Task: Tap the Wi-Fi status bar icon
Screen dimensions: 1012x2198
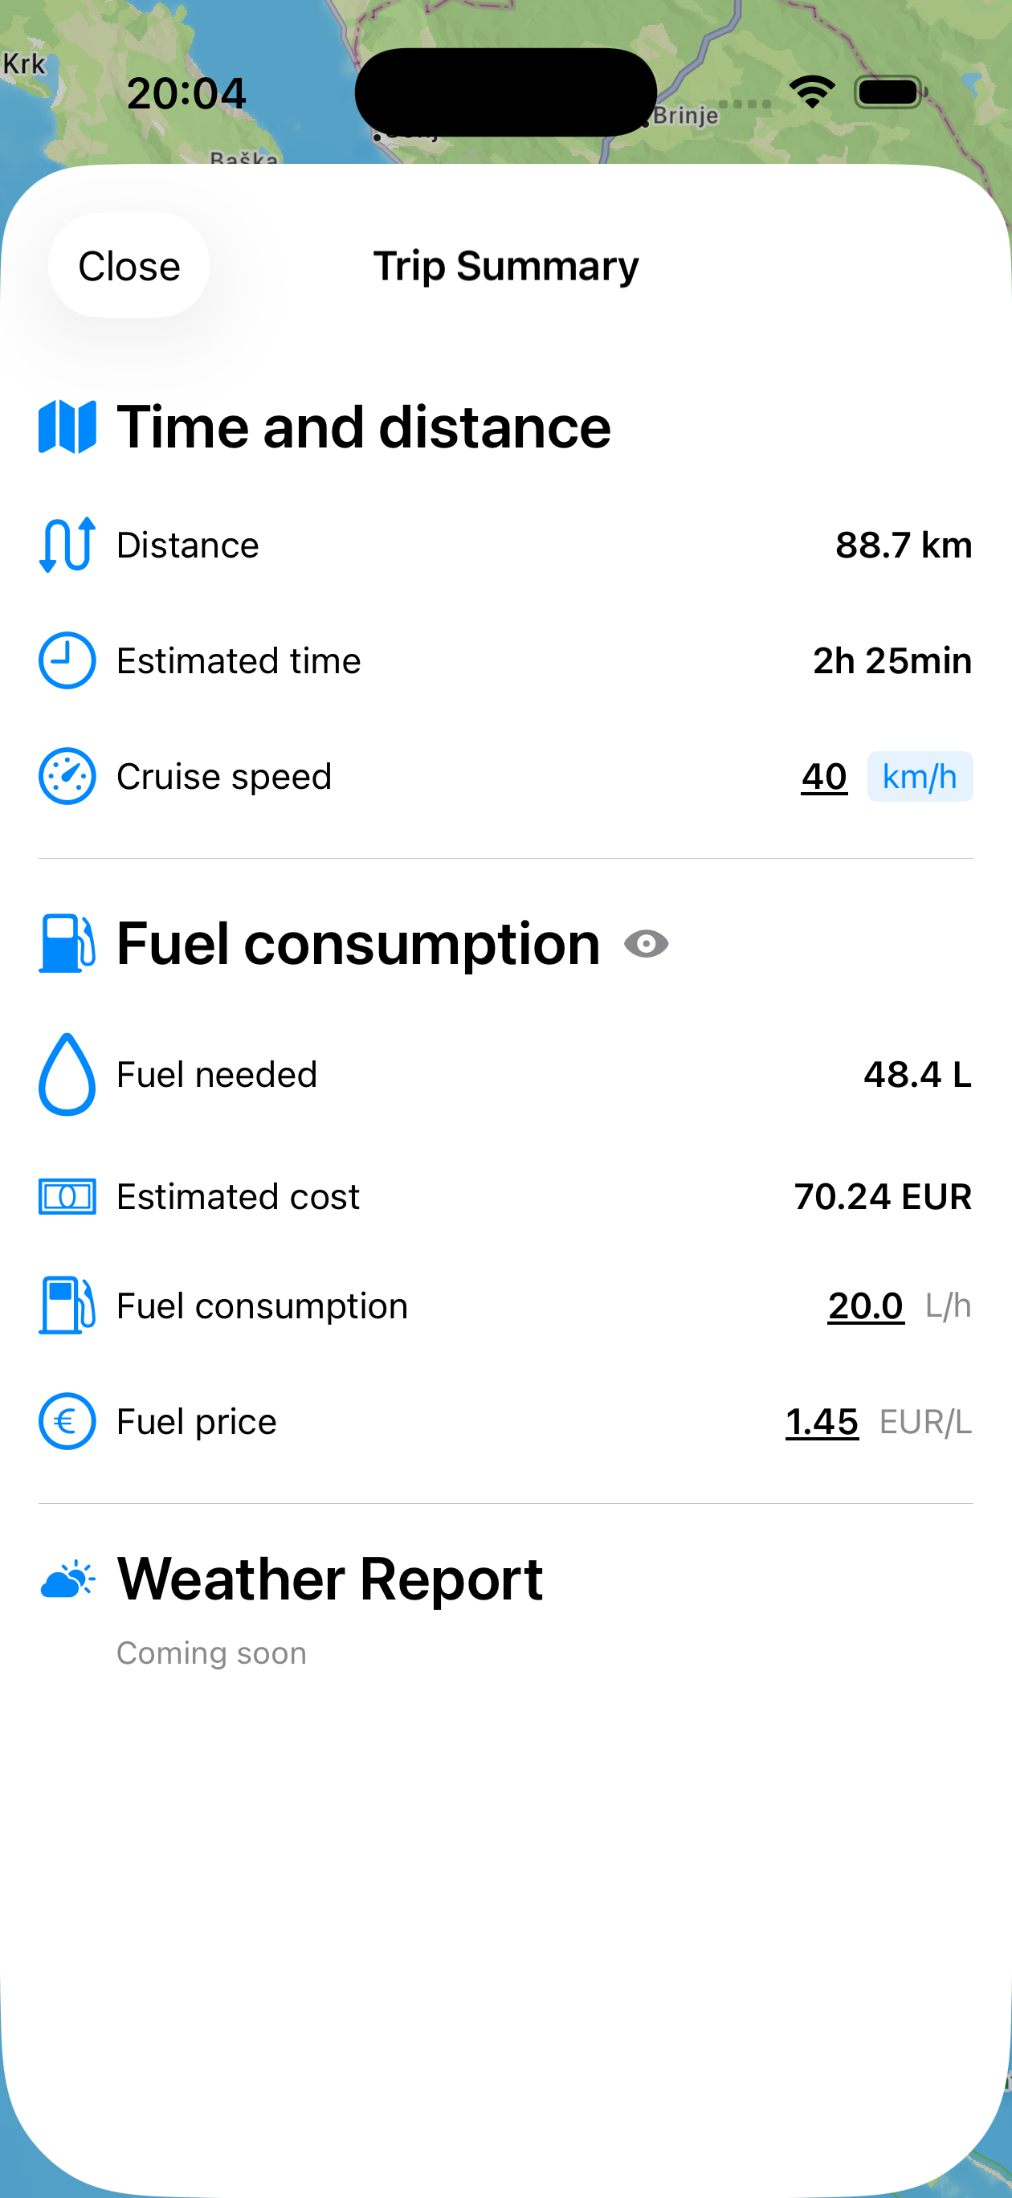Action: click(811, 92)
